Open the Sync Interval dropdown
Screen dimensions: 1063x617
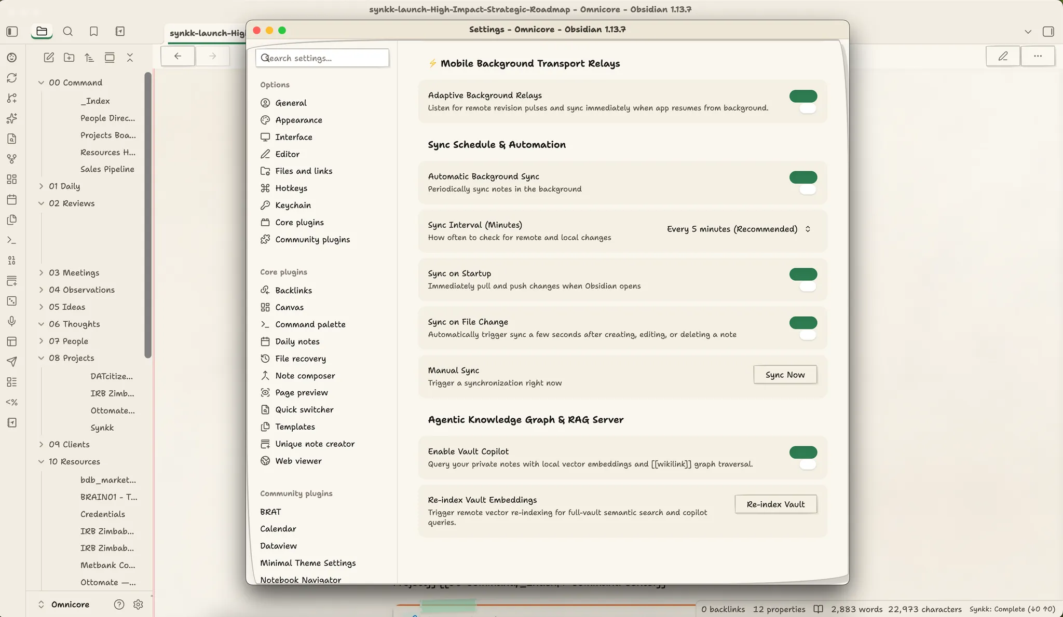click(739, 229)
